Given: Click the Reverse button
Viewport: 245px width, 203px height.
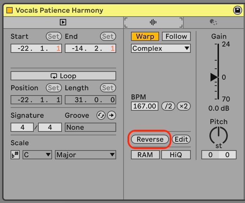Looking at the screenshot, I should pyautogui.click(x=150, y=139).
